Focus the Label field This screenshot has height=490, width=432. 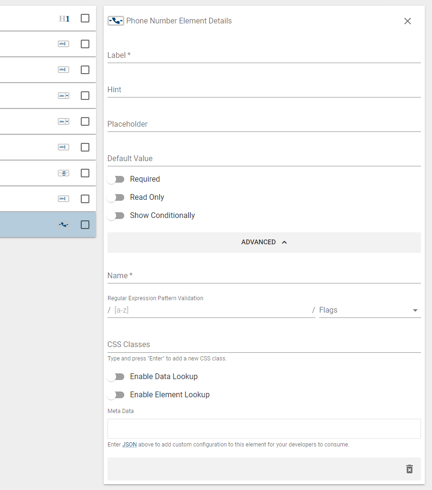tap(264, 55)
